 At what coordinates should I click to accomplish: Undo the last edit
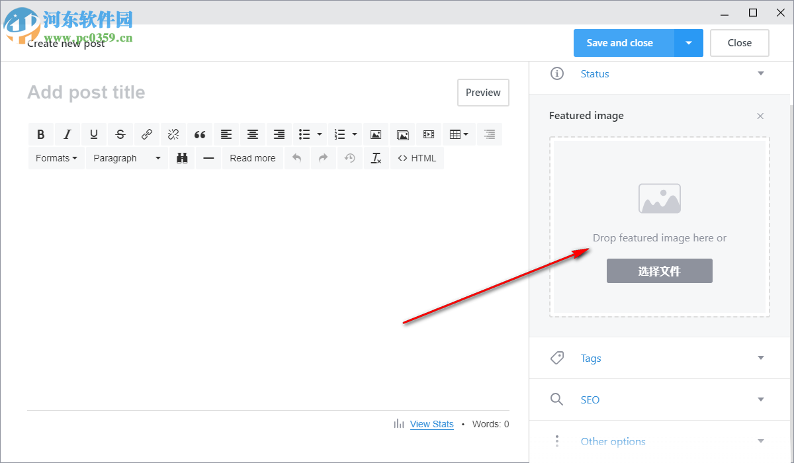[x=297, y=158]
